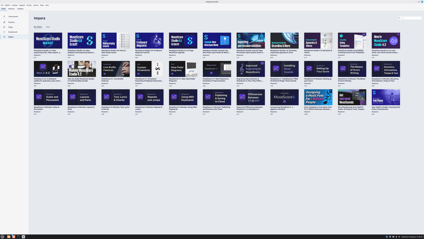Click the Impara sidebar icon
Image resolution: width=424 pixels, height=239 pixels.
point(4,37)
